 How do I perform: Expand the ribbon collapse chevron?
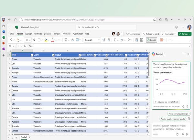[189, 41]
